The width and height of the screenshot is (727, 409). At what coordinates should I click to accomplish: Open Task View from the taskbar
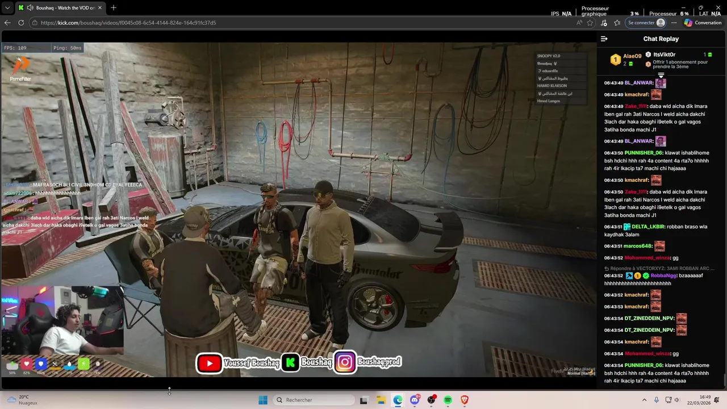(x=363, y=400)
